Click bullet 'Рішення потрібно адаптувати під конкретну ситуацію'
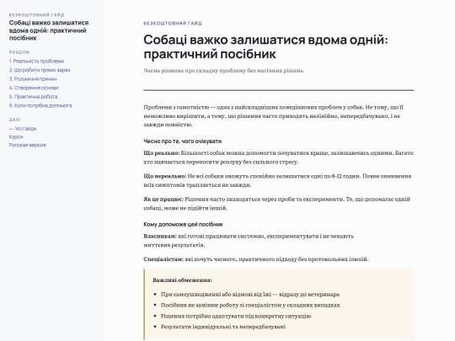 coord(236,316)
